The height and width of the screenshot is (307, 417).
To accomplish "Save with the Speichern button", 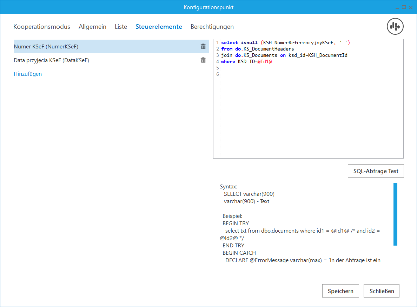I will click(340, 291).
